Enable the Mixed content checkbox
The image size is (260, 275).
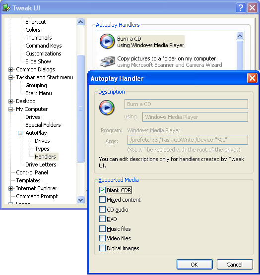coord(102,200)
